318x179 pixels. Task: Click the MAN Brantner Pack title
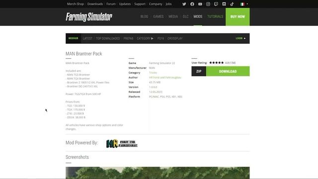[x=84, y=54]
